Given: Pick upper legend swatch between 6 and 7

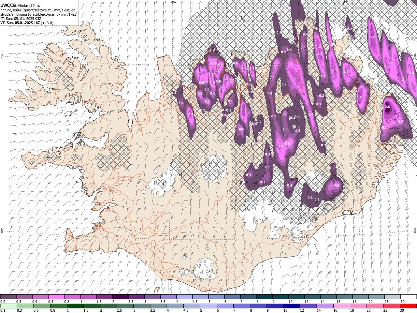Looking at the screenshot, I should click(x=232, y=297).
